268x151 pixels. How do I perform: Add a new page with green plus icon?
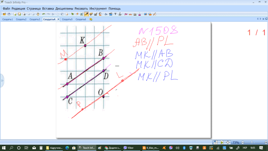(x=15, y=14)
